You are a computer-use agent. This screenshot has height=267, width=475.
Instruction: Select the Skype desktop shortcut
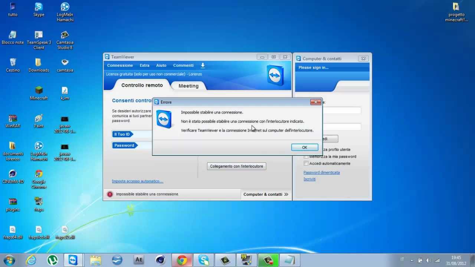coord(39,10)
